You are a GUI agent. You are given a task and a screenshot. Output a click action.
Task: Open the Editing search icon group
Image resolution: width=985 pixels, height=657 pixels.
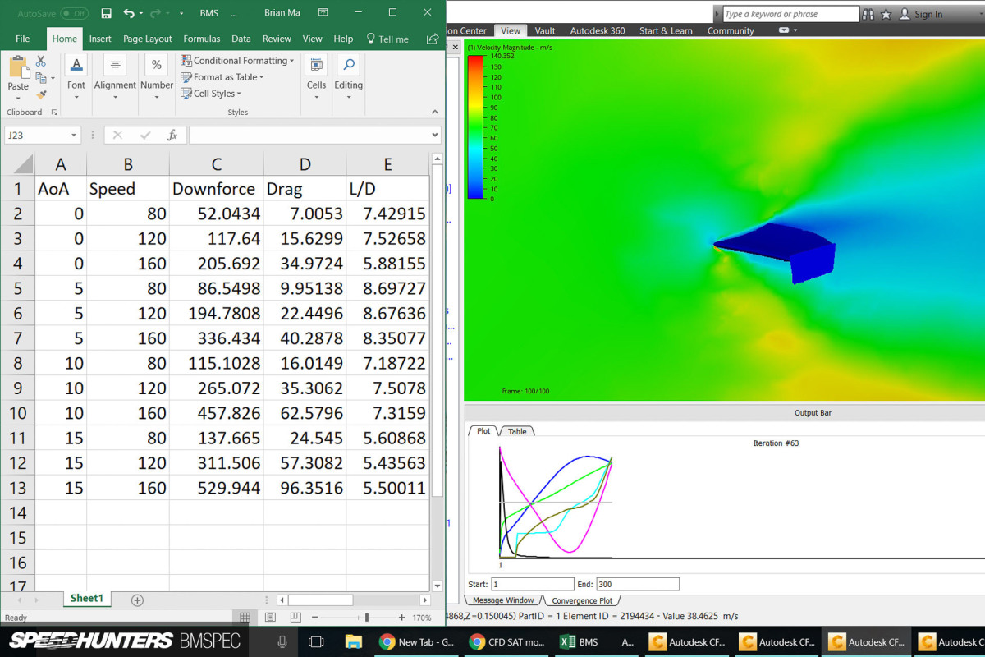[x=348, y=77]
